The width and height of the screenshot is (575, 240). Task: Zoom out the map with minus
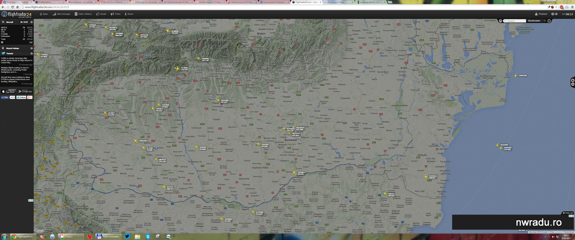[x=573, y=85]
